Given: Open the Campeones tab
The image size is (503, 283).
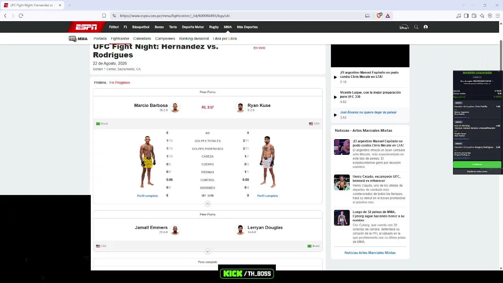Looking at the screenshot, I should tap(165, 39).
